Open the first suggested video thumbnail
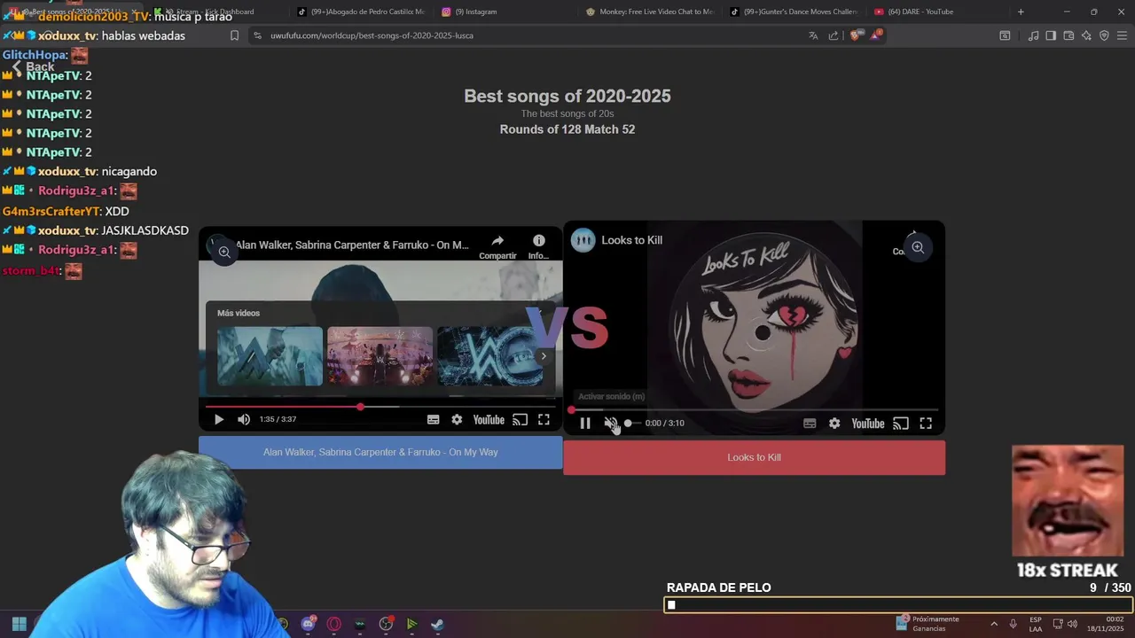 [270, 356]
